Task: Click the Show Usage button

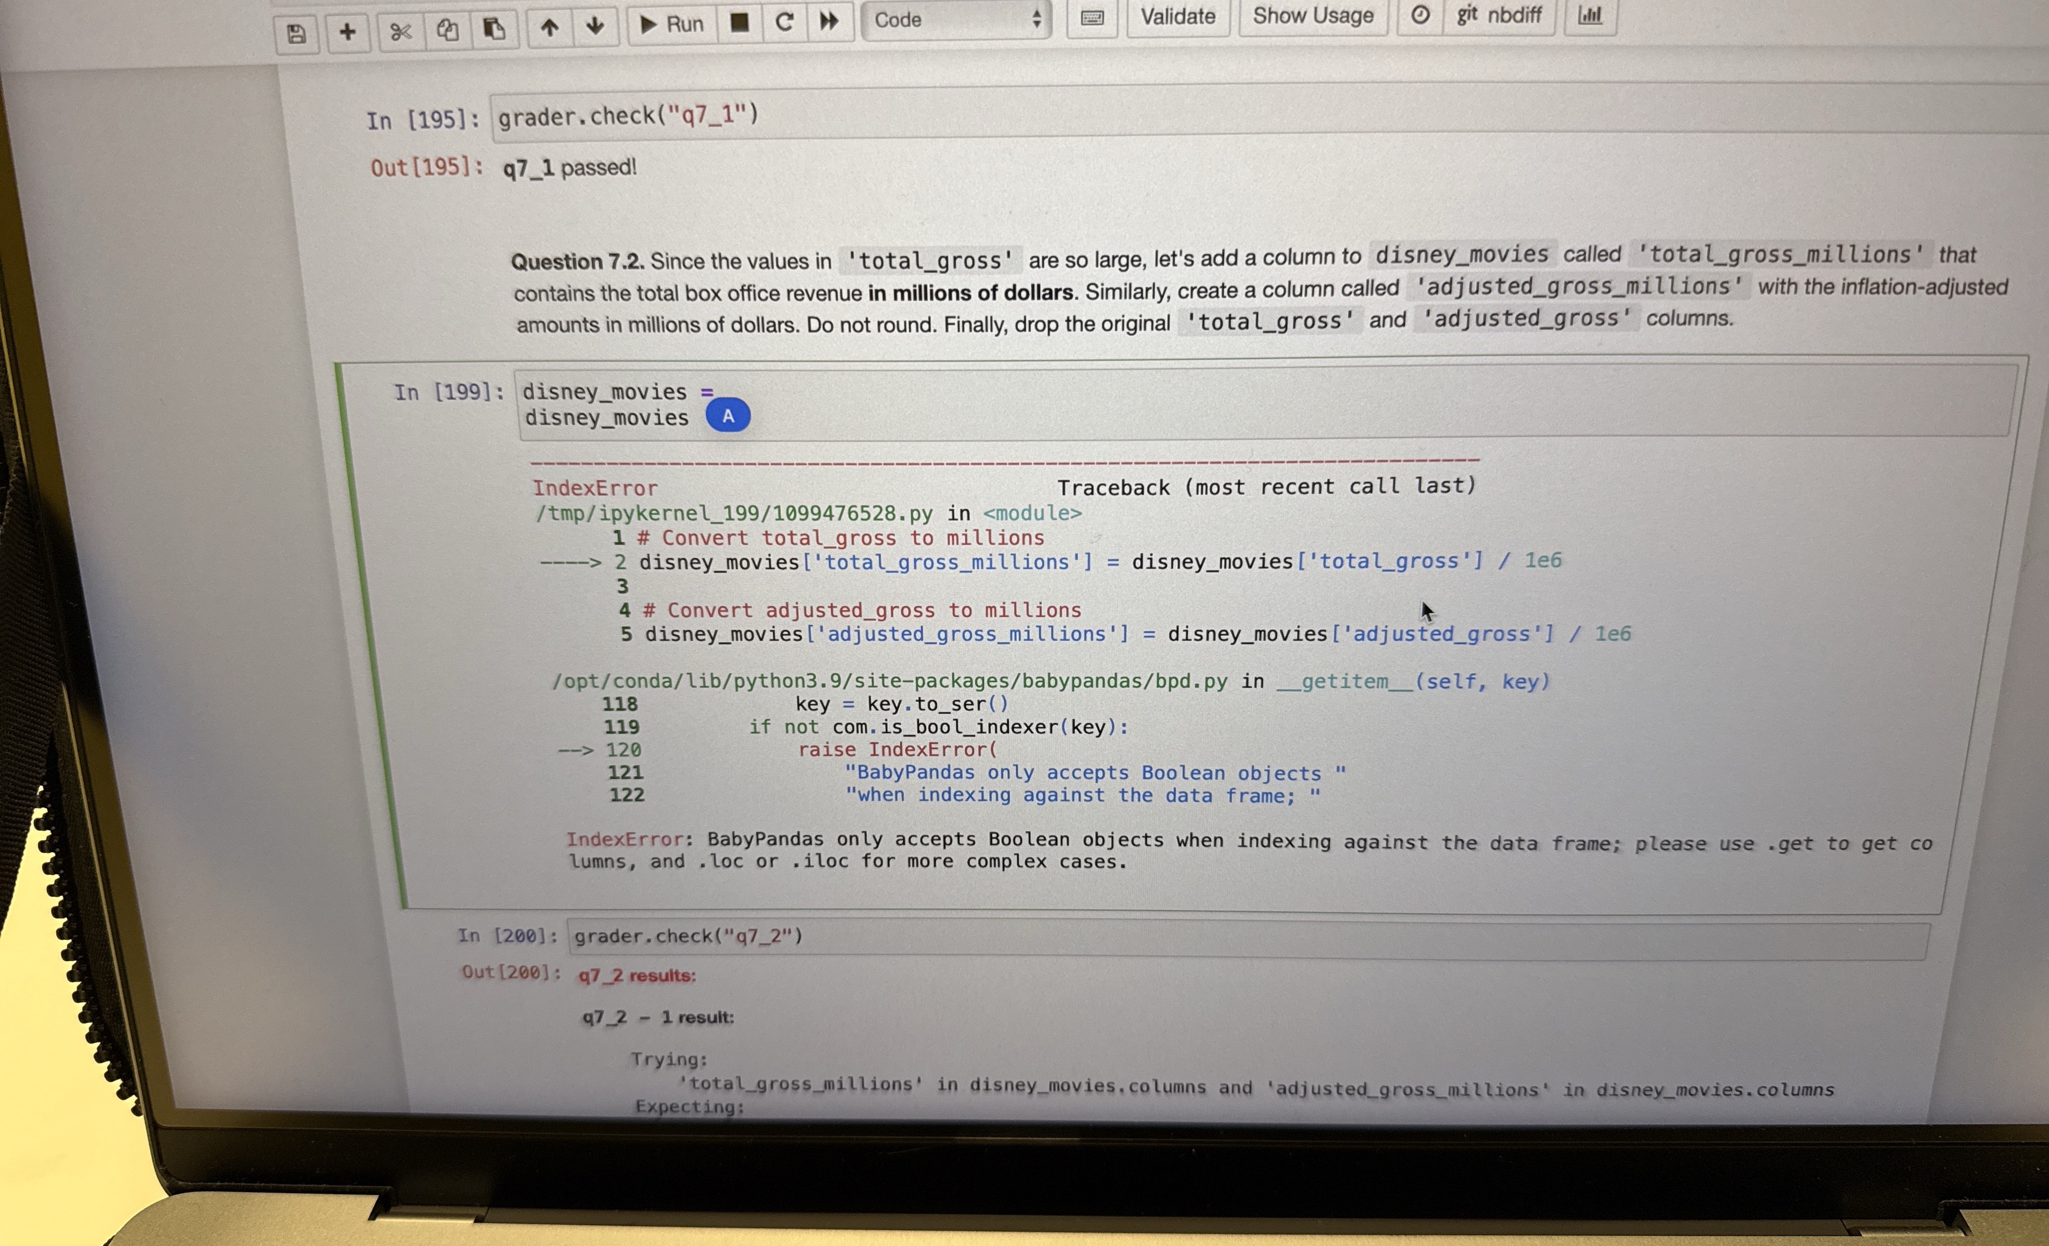Action: [x=1312, y=16]
